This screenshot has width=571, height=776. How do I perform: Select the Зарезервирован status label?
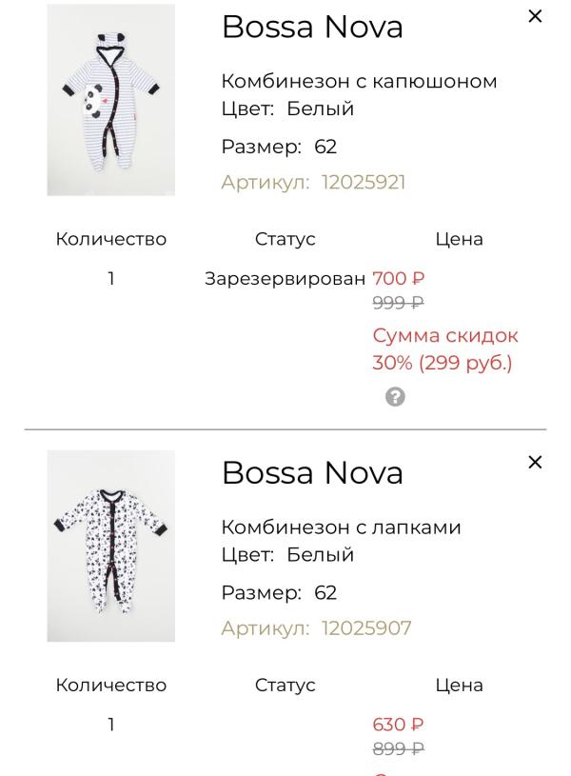(286, 277)
